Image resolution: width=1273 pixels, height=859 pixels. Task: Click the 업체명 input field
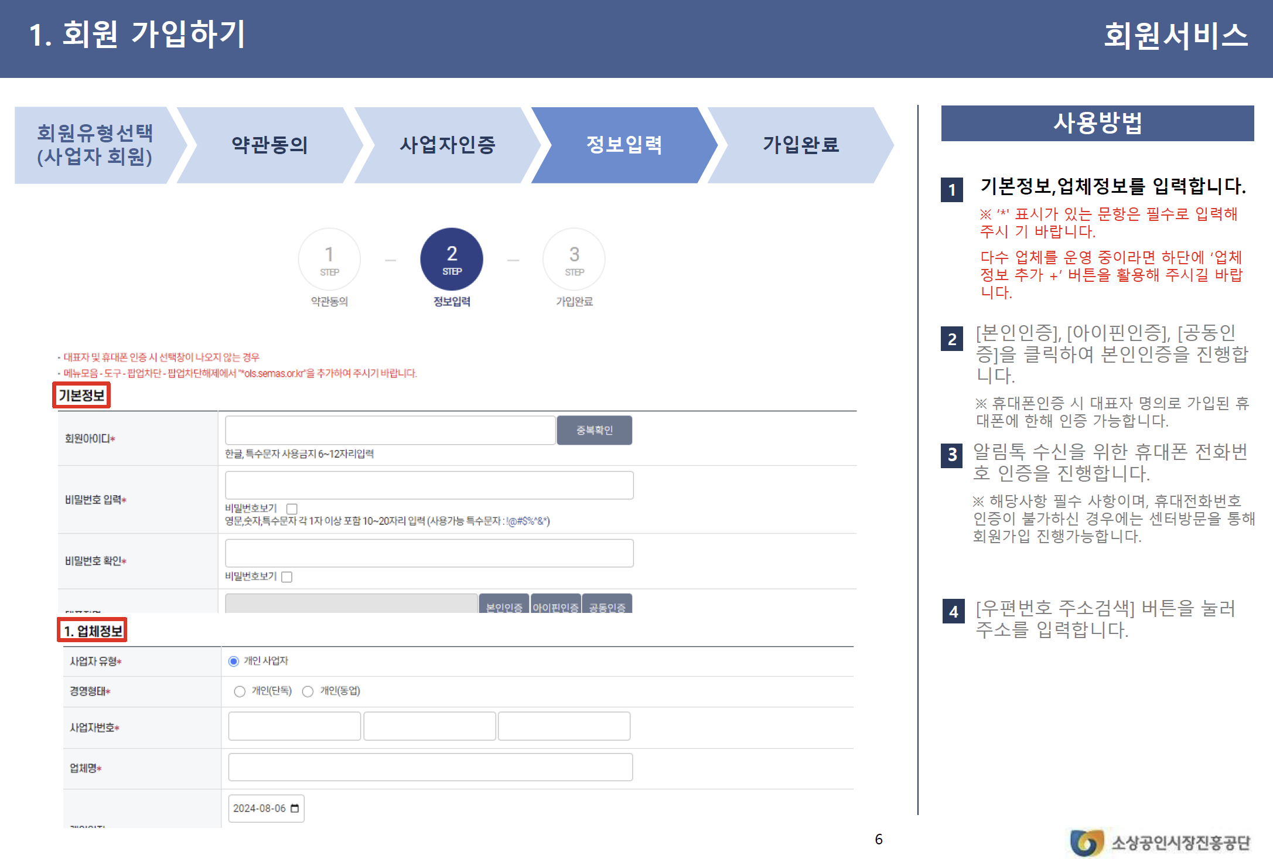(x=430, y=767)
